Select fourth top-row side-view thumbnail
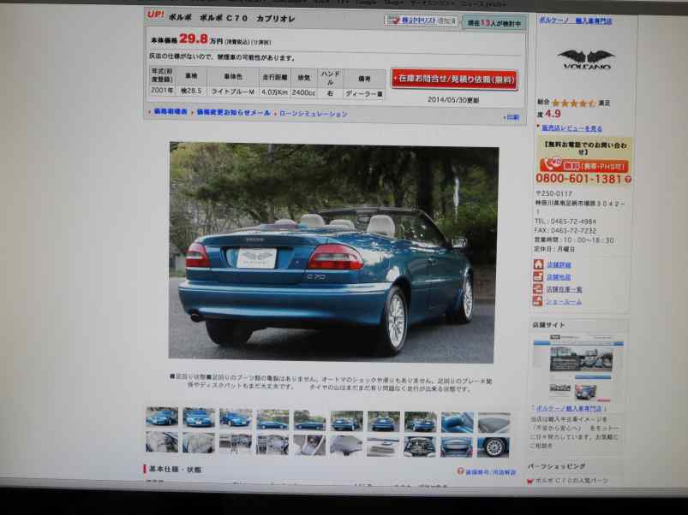The image size is (688, 515). 272,419
